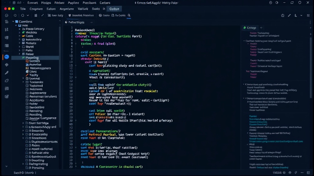Screen dimensions: 314x176
Task: Click the small file icon in top title bar
Action: point(14,3)
